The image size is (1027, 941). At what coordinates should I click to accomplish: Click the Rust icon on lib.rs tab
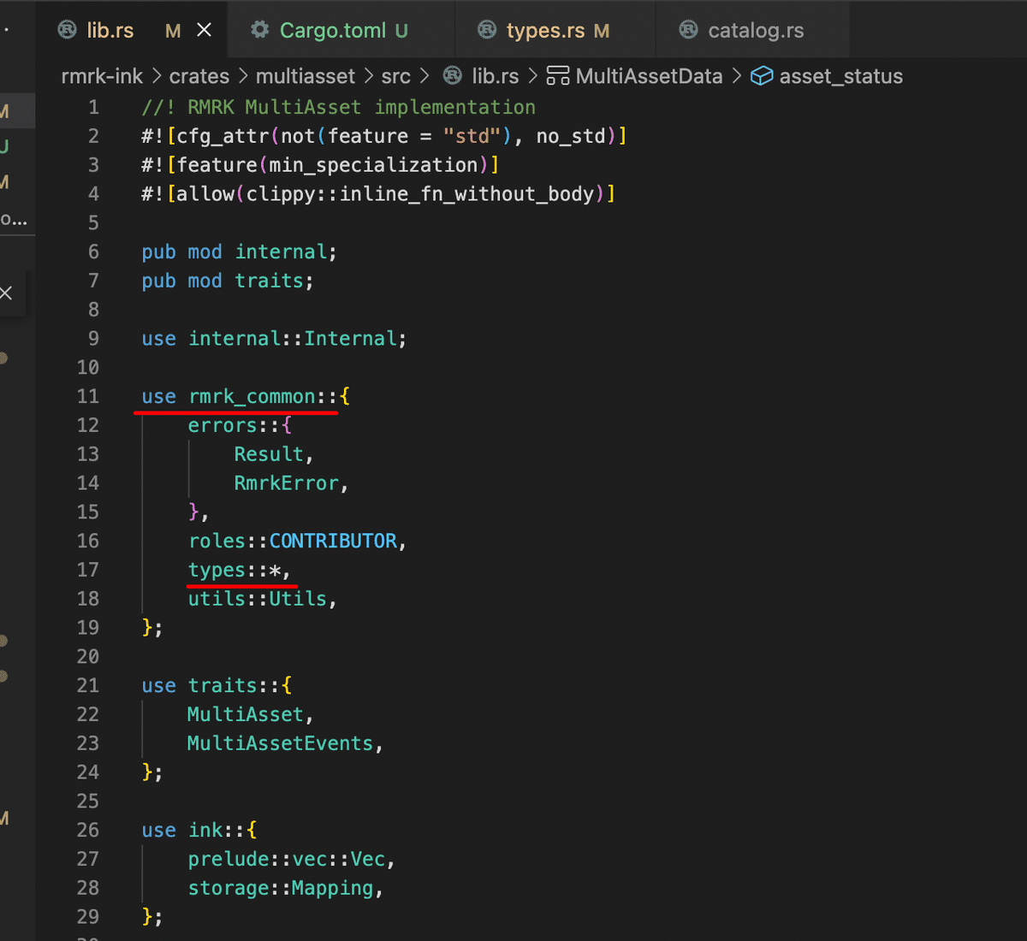[x=67, y=30]
